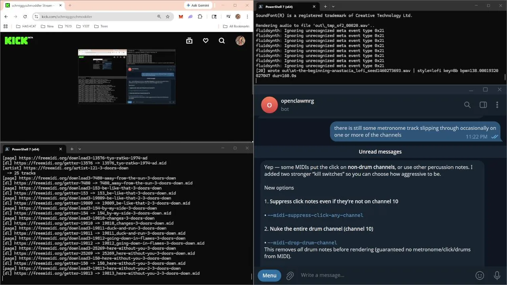The width and height of the screenshot is (507, 285).
Task: Toggle Telegram side panel icon
Action: point(483,105)
